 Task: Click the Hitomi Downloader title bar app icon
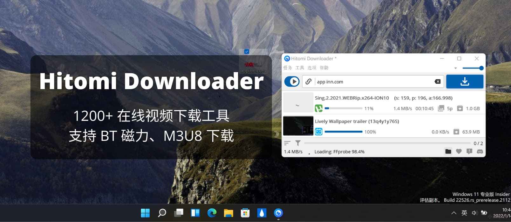[x=287, y=58]
